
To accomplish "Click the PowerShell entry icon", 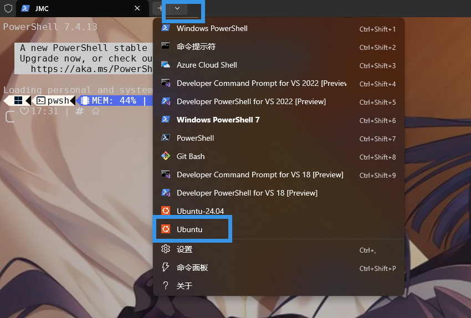I will 166,137.
